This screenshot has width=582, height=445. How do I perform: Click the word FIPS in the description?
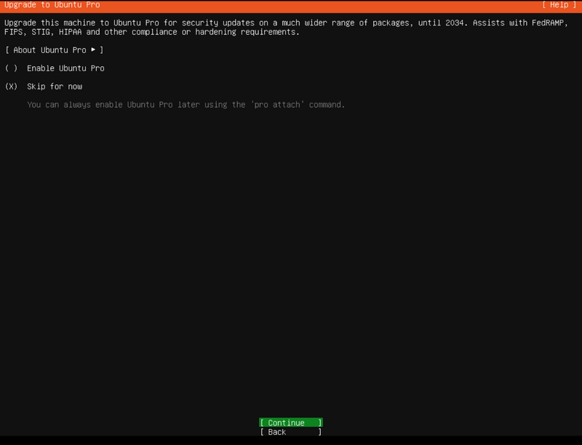(x=13, y=32)
